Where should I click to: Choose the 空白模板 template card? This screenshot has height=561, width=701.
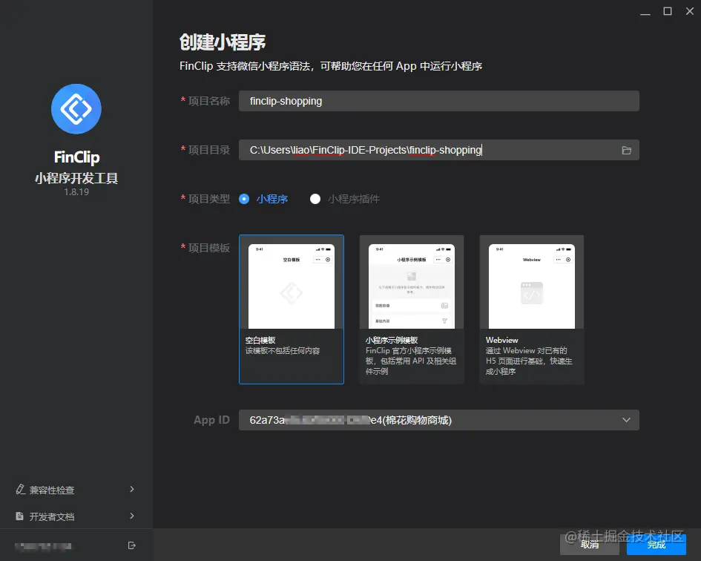click(x=292, y=309)
